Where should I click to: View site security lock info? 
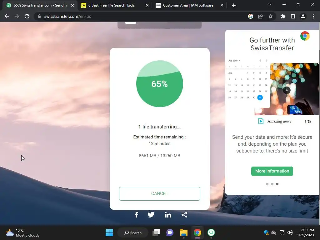pyautogui.click(x=39, y=16)
